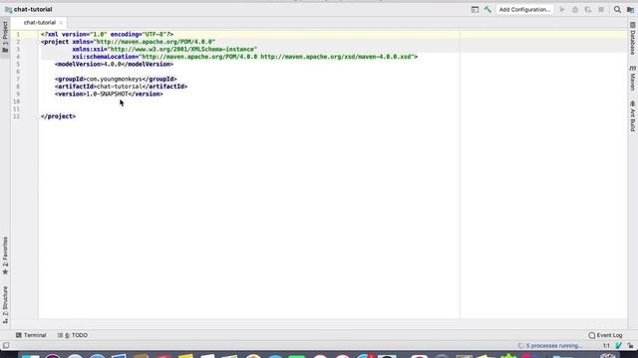Click the modelVersion line of code
Screen dimensions: 638x358
[114, 64]
